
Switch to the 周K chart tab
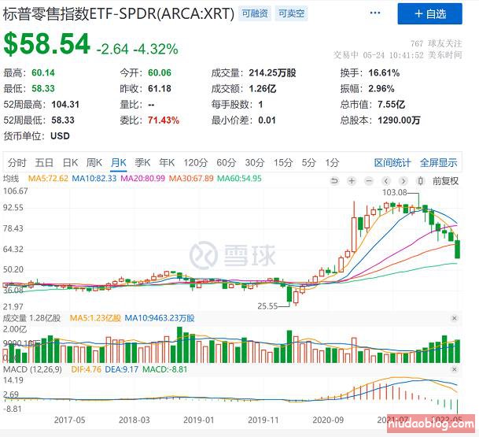point(94,163)
